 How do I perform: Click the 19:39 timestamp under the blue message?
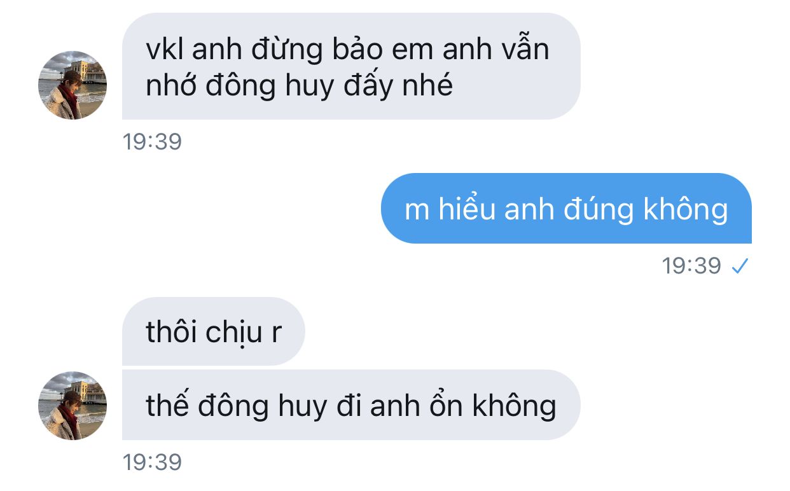click(691, 266)
